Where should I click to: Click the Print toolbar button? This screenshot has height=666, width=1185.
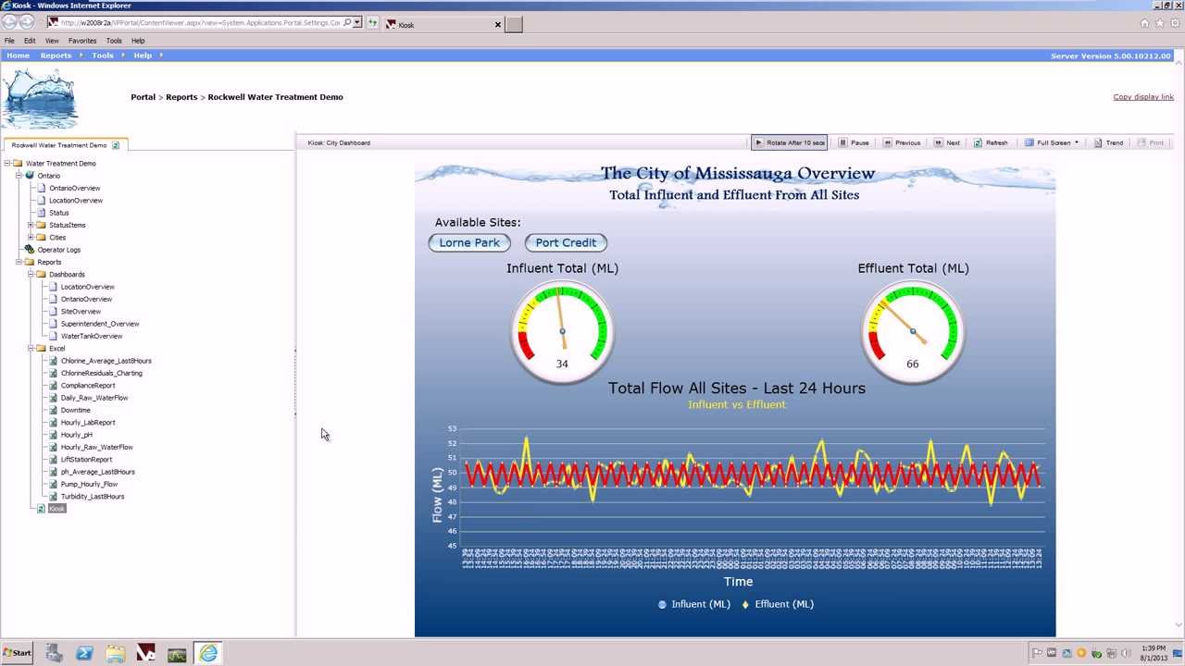coord(1150,142)
